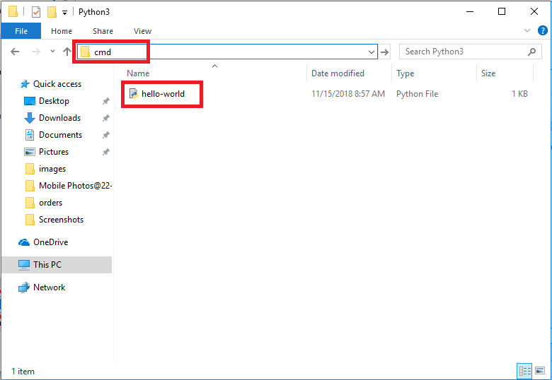
Task: Select OneDrive in the navigation pane
Action: pyautogui.click(x=50, y=242)
